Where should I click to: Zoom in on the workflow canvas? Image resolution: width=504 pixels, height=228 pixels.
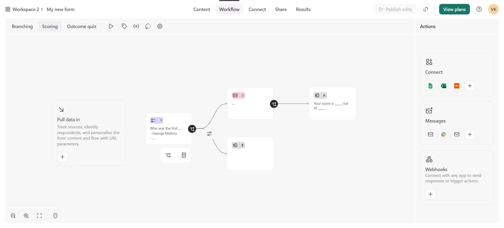coord(26,216)
